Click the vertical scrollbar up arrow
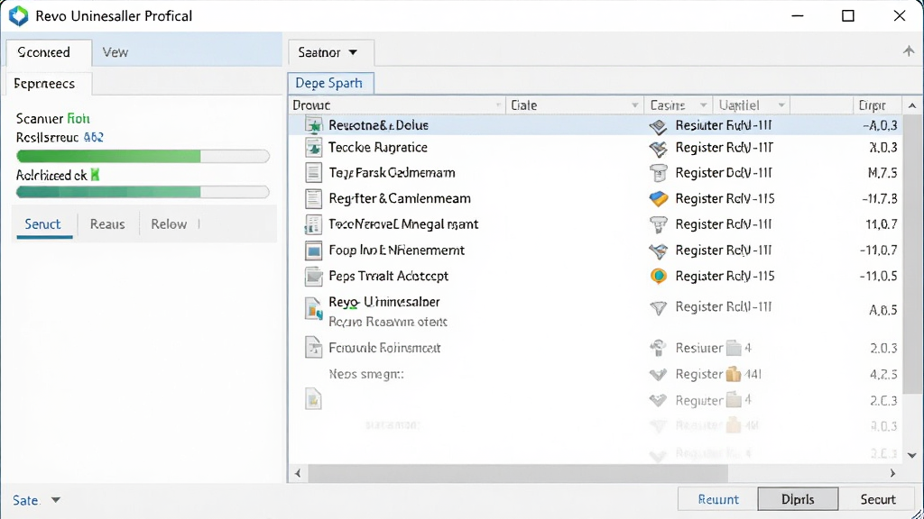 coord(911,106)
